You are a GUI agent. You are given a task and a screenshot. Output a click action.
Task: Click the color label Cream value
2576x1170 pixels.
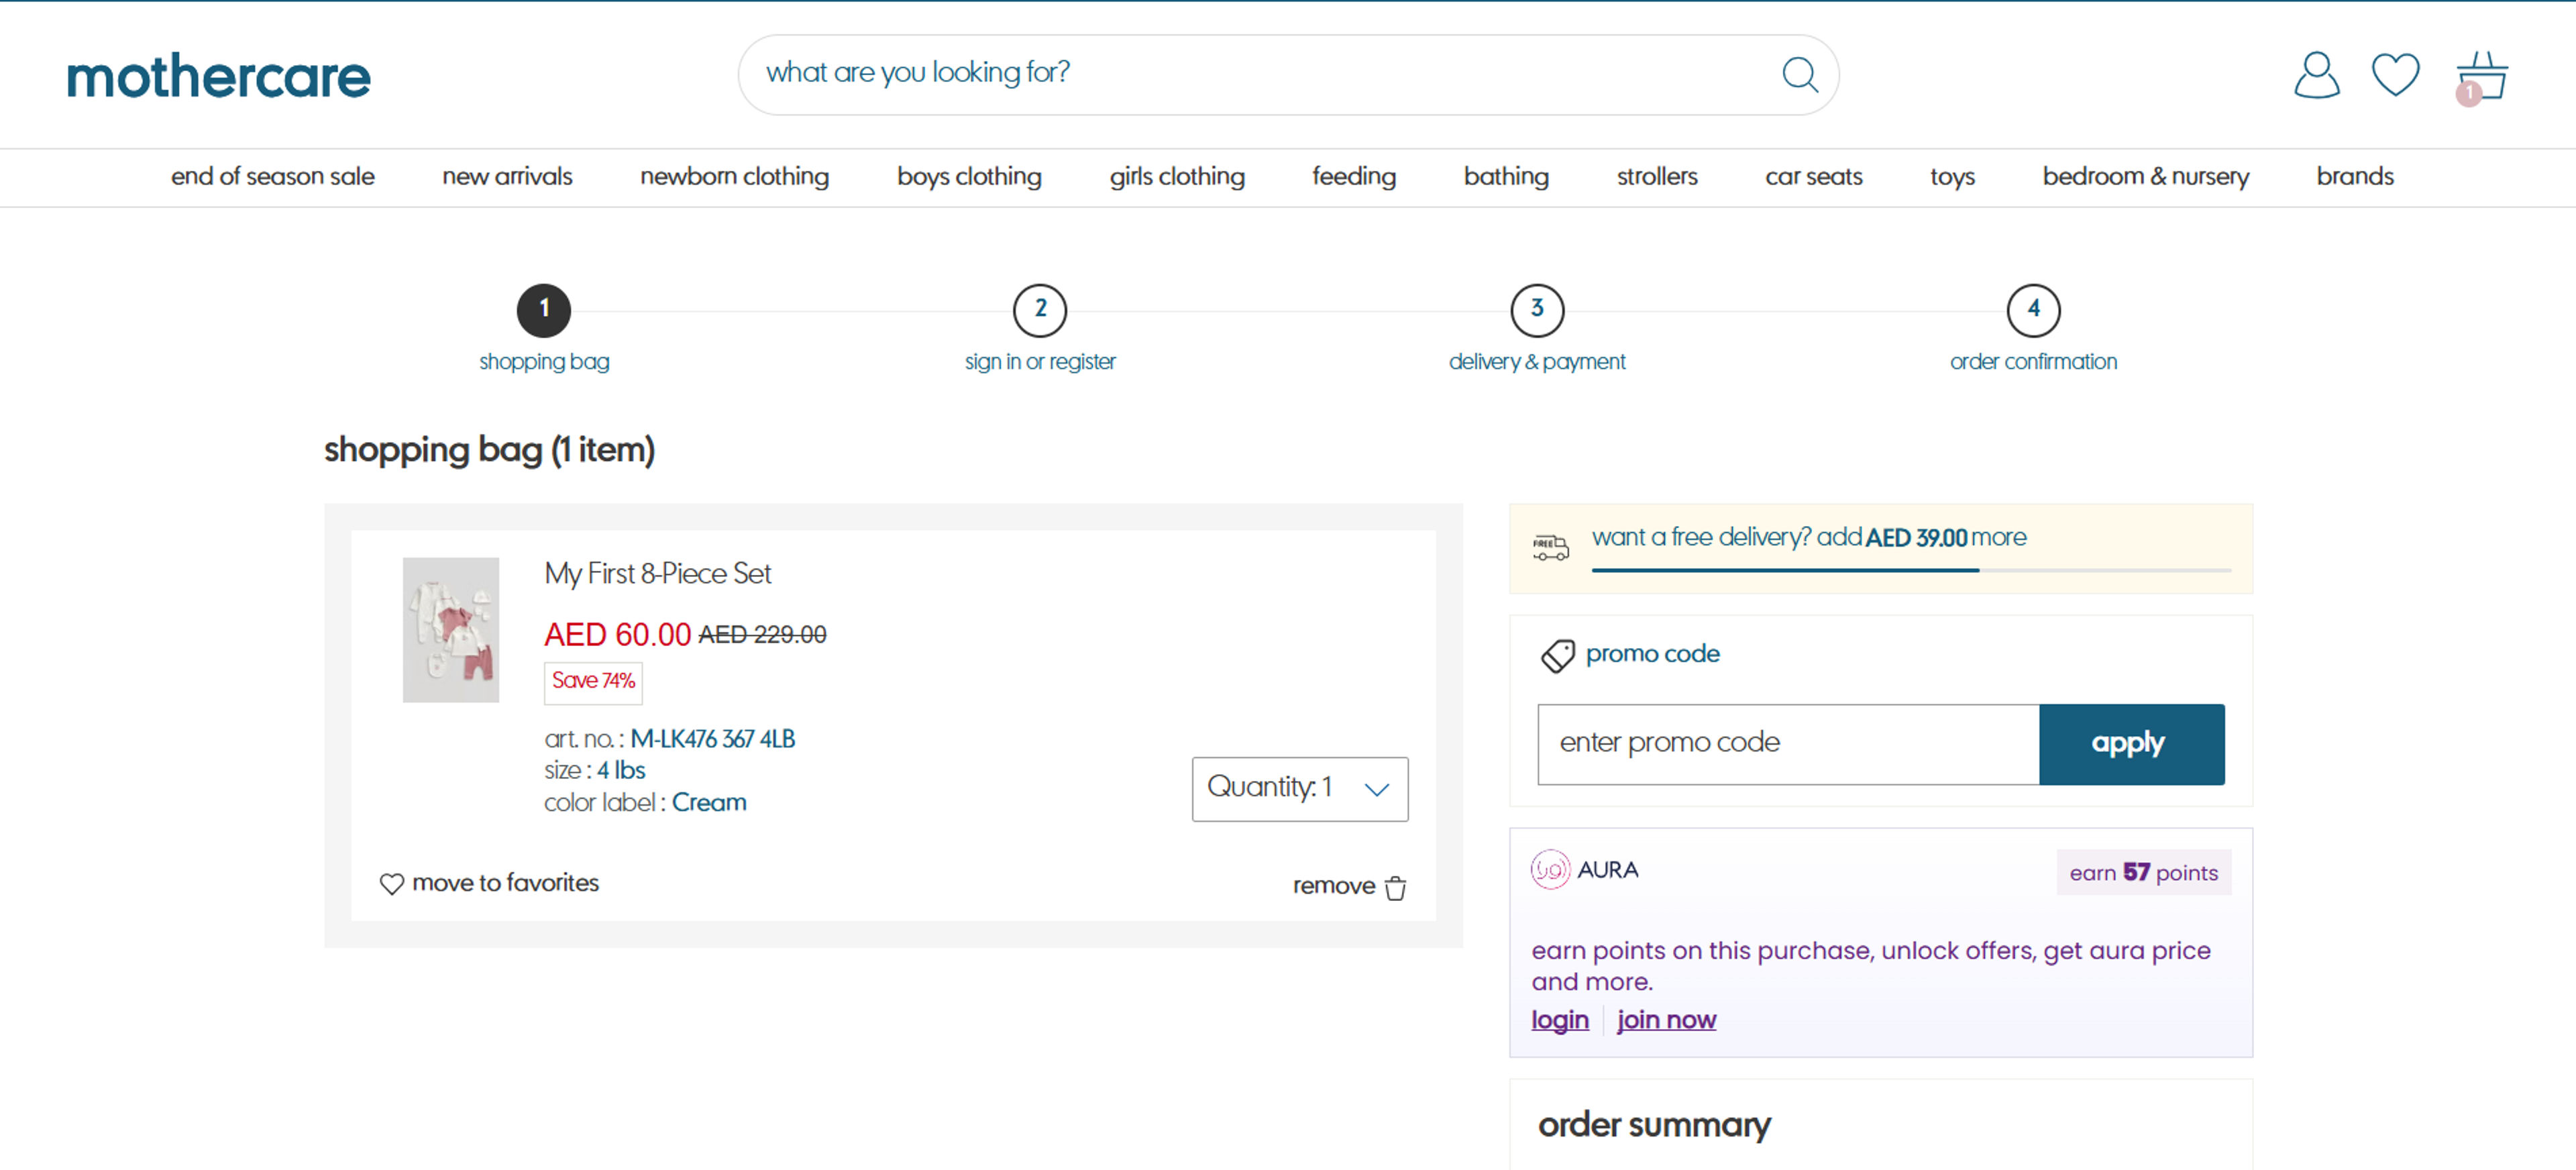(x=708, y=802)
